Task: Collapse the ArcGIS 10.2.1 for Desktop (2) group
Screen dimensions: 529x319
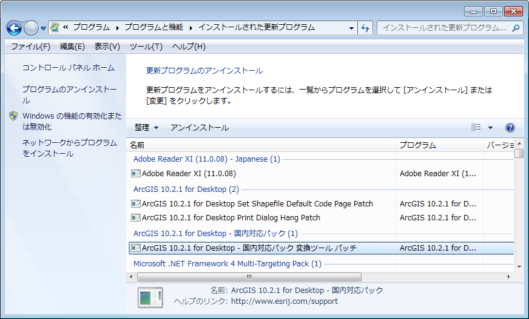Action: click(x=186, y=189)
